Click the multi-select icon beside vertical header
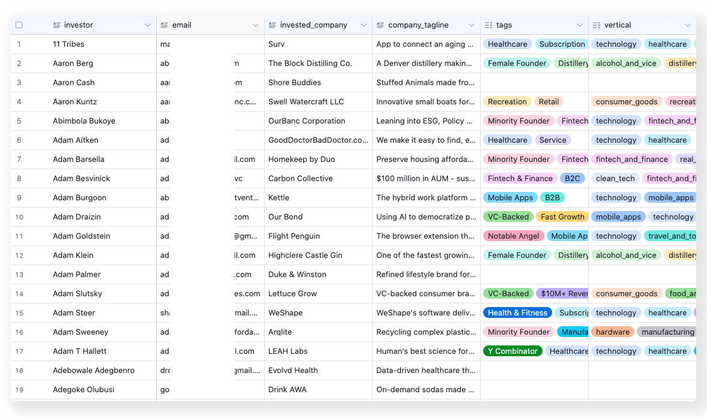 pos(597,25)
